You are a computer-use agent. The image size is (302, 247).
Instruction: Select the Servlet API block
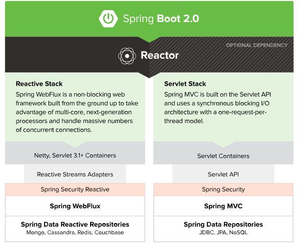point(223,174)
